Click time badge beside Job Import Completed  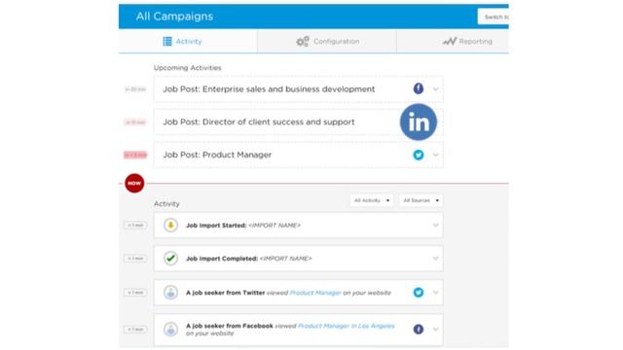click(x=135, y=259)
